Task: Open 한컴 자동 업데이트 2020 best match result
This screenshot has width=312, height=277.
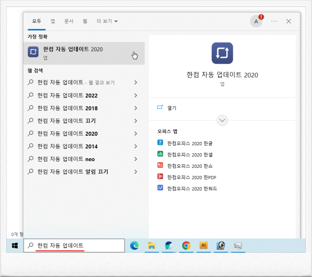Action: [84, 53]
